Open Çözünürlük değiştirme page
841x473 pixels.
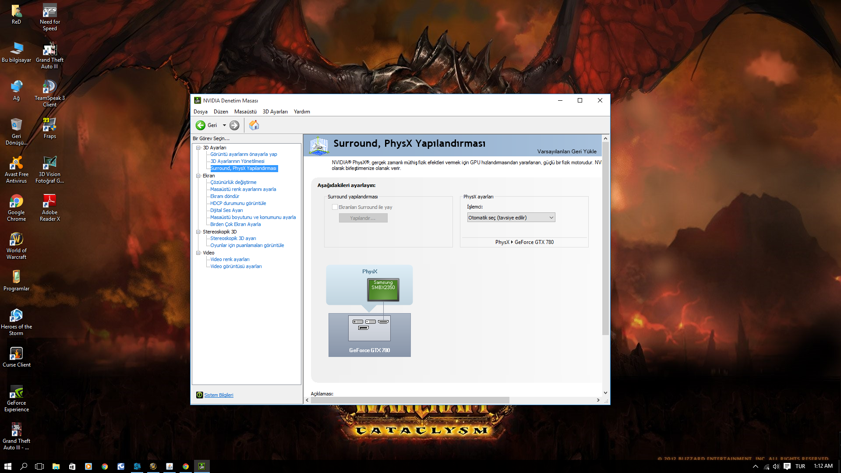click(233, 182)
